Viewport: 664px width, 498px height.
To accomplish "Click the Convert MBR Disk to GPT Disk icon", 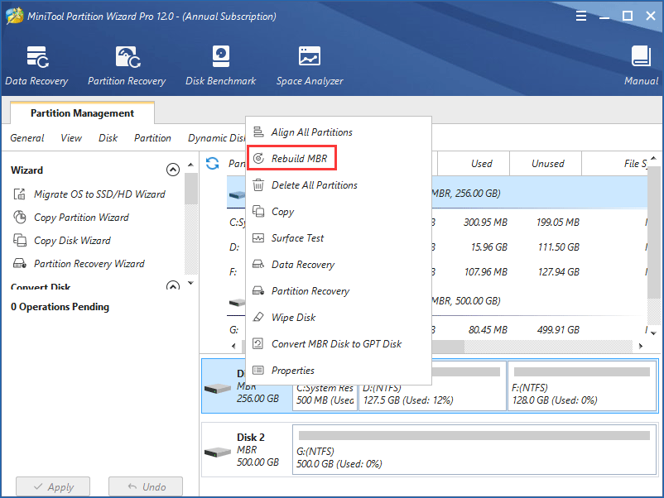I will 258,343.
